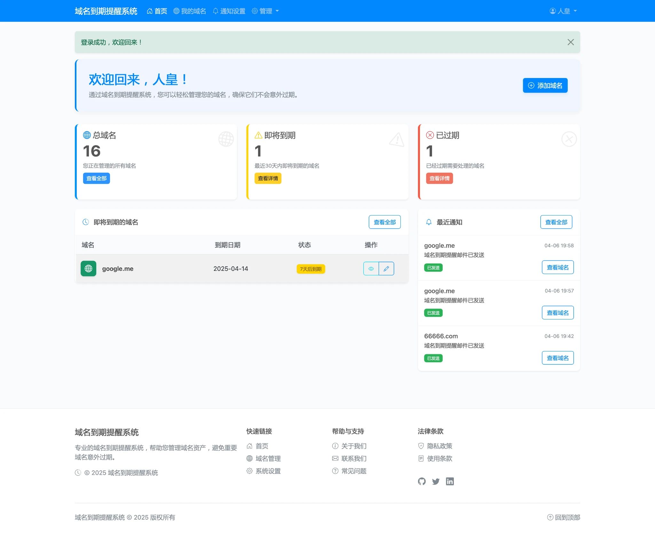Image resolution: width=655 pixels, height=556 pixels.
Task: Click footer 首页 quick link
Action: 257,446
